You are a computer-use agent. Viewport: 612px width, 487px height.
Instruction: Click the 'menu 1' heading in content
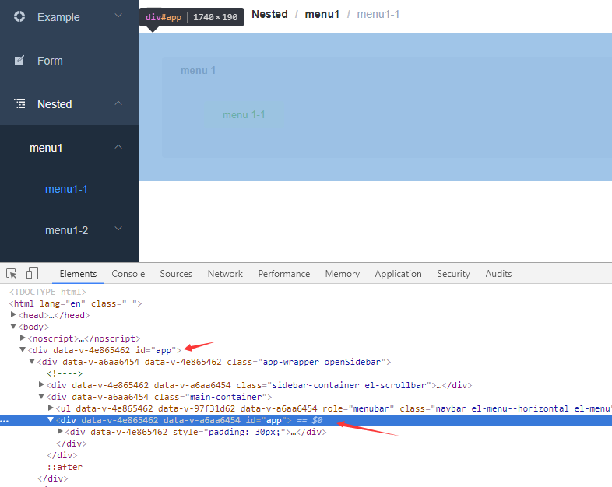coord(198,70)
